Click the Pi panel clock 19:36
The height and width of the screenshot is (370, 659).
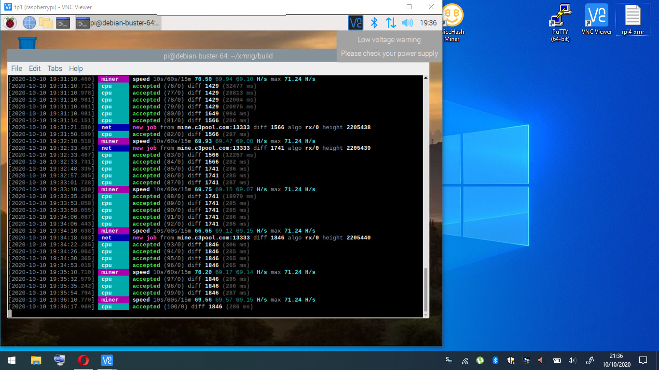point(428,23)
